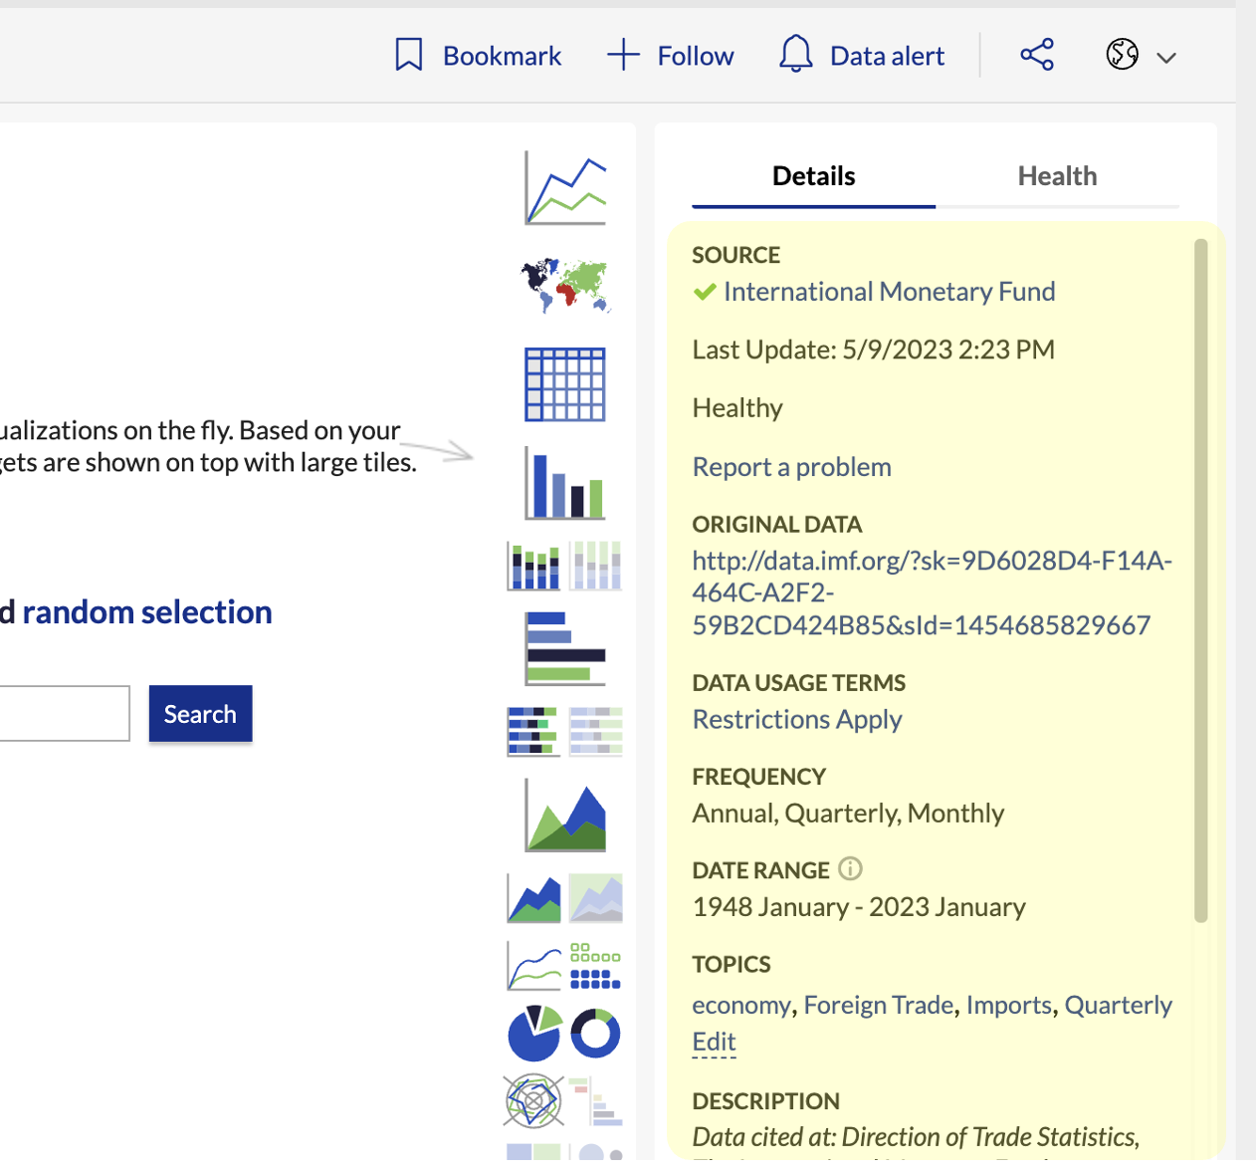Select the horizontal bar chart visualization
1256x1175 pixels.
tap(565, 648)
